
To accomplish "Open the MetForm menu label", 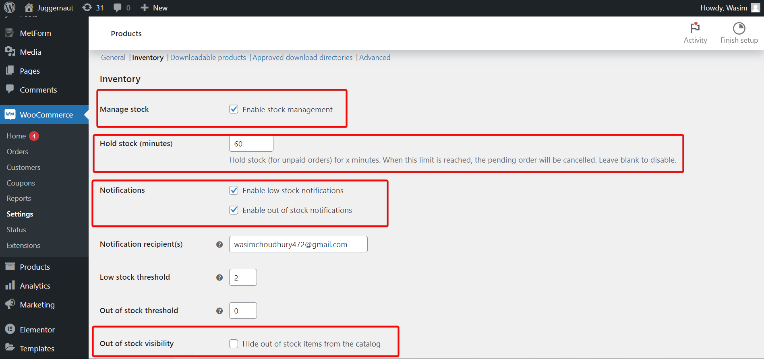I will [x=35, y=33].
